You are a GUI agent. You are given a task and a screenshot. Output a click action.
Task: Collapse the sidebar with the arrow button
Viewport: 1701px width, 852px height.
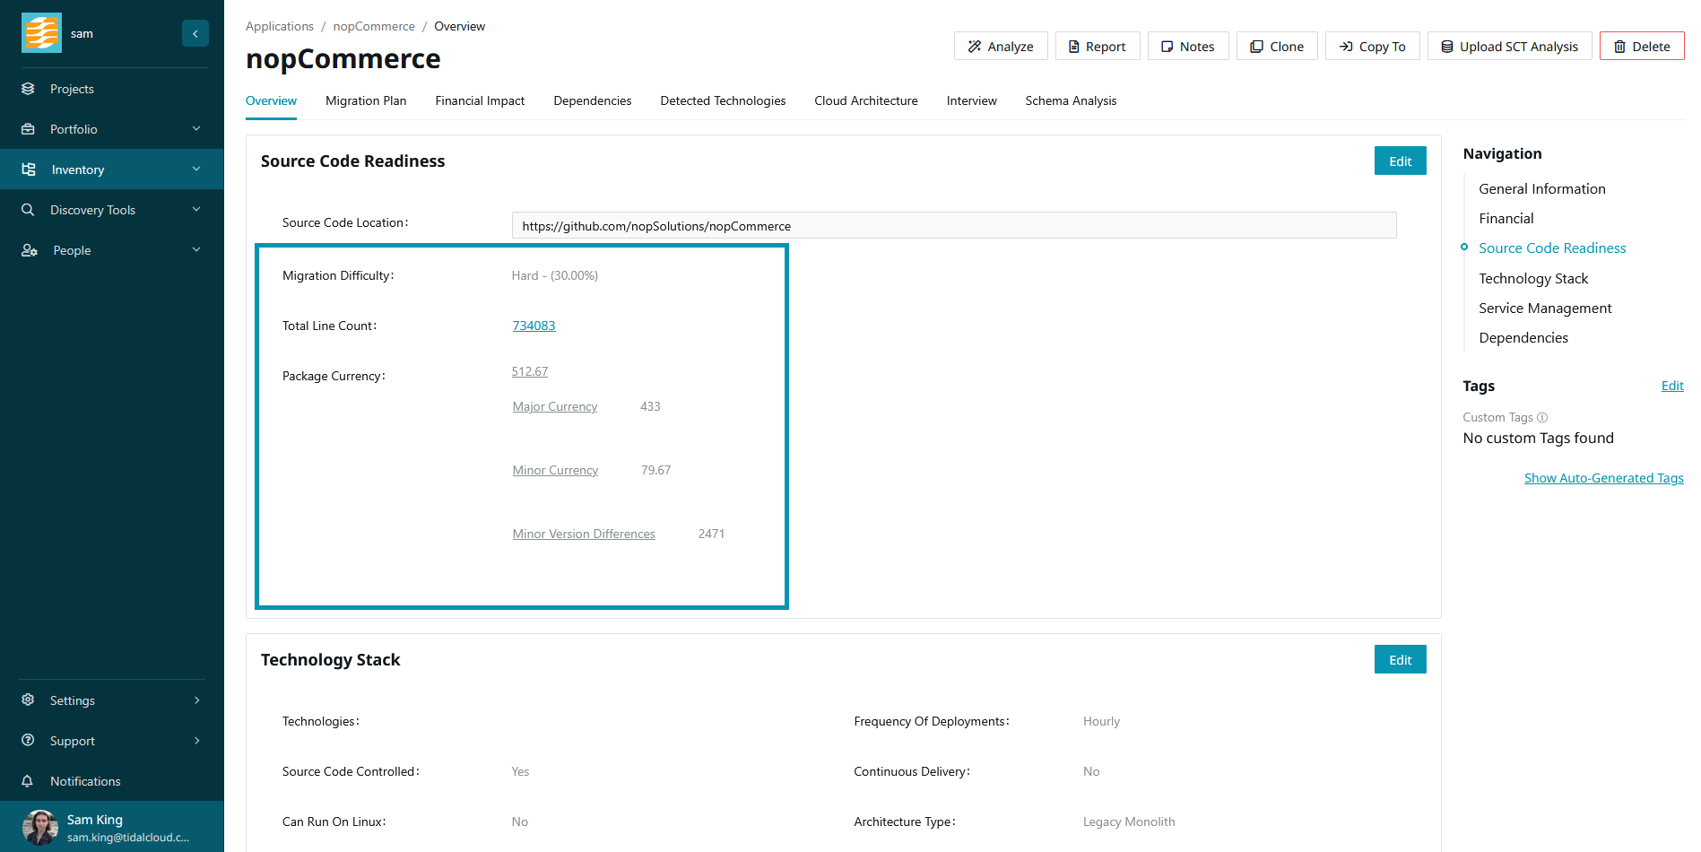[x=195, y=33]
